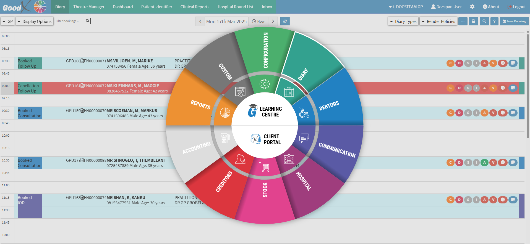Click the Reports pie chart icon
The height and width of the screenshot is (244, 530).
pos(225,113)
